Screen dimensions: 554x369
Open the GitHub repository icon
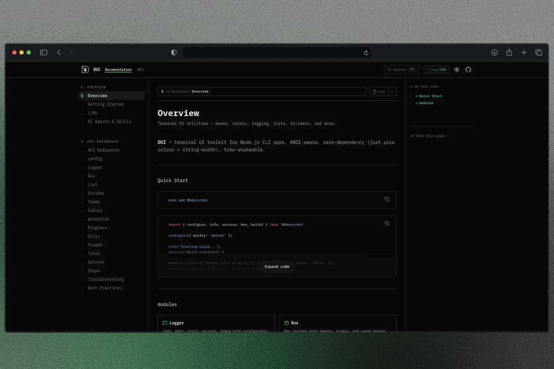pyautogui.click(x=468, y=69)
